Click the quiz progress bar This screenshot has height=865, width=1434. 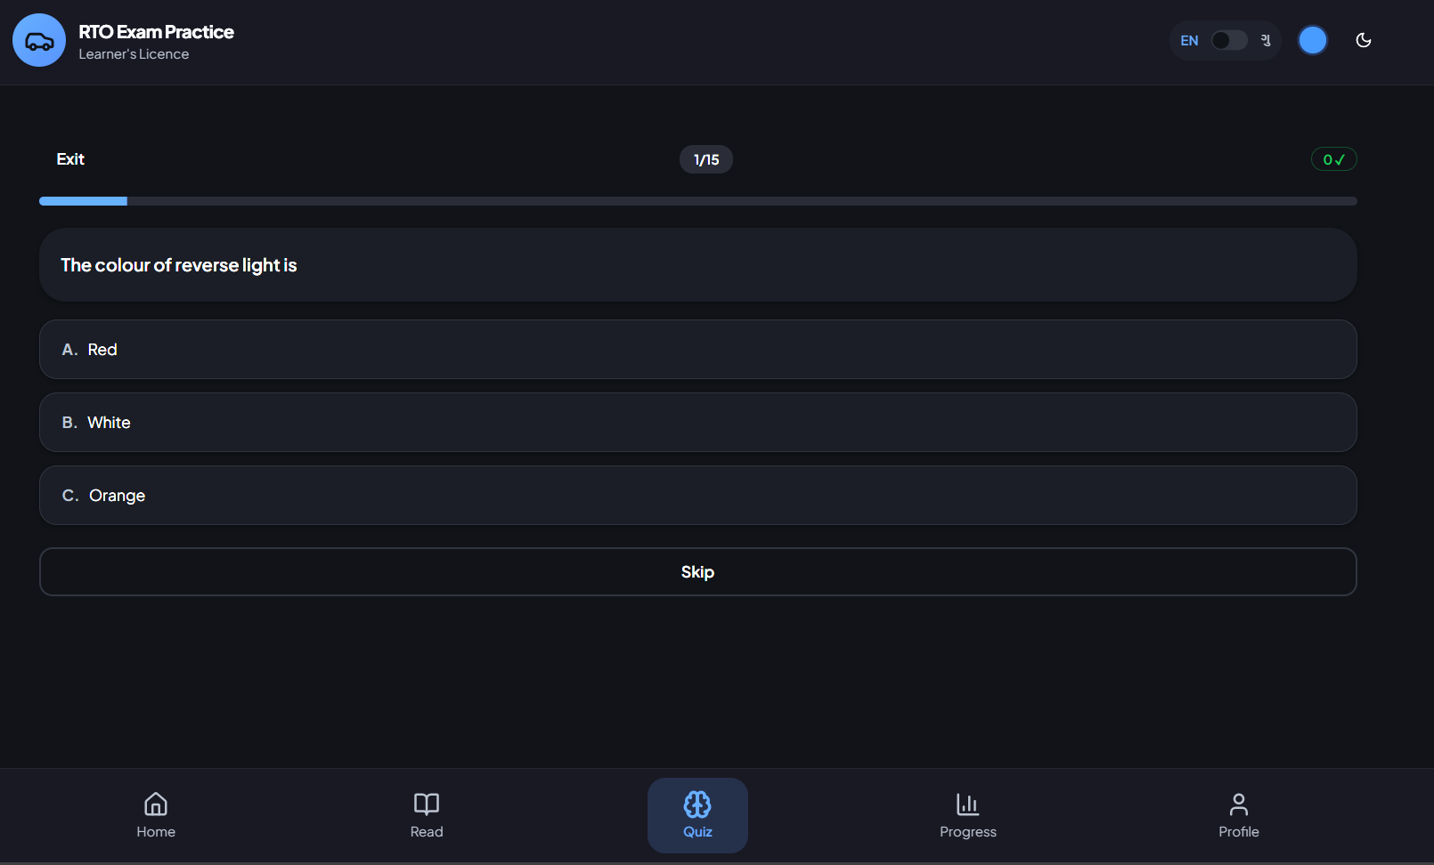(x=698, y=201)
